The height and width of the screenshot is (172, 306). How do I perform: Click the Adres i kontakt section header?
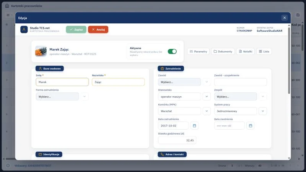(172, 154)
